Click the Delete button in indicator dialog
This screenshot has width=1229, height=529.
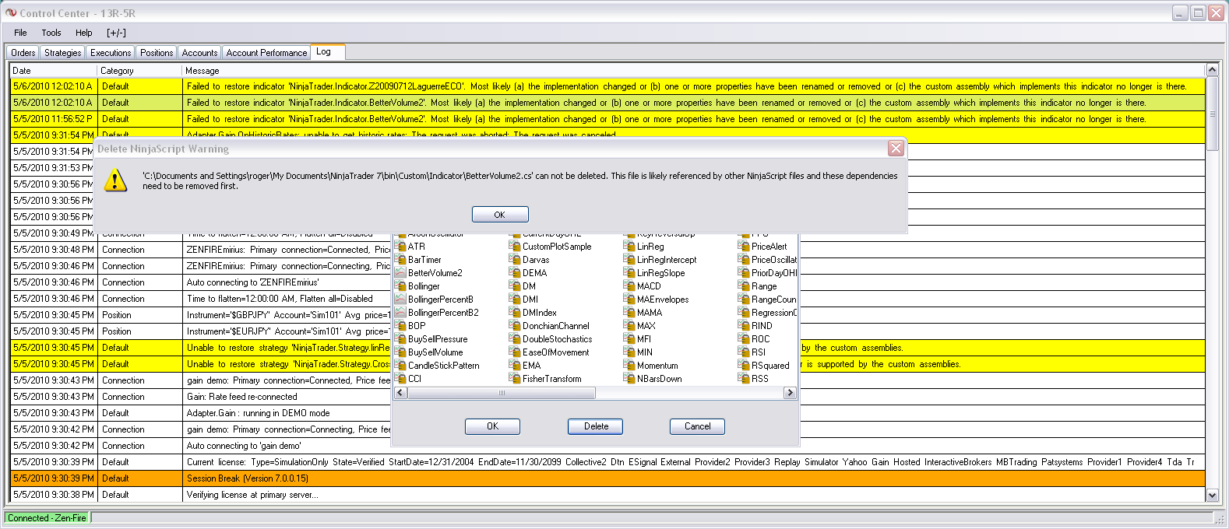coord(596,426)
